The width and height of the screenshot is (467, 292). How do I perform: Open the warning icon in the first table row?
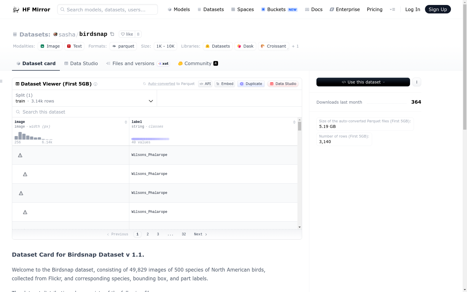click(20, 155)
